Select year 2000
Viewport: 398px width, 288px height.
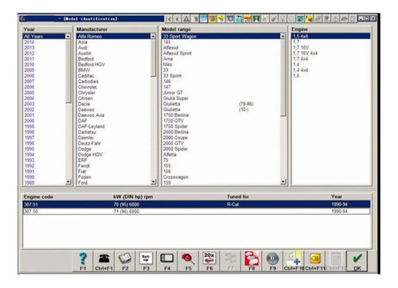[x=44, y=121]
